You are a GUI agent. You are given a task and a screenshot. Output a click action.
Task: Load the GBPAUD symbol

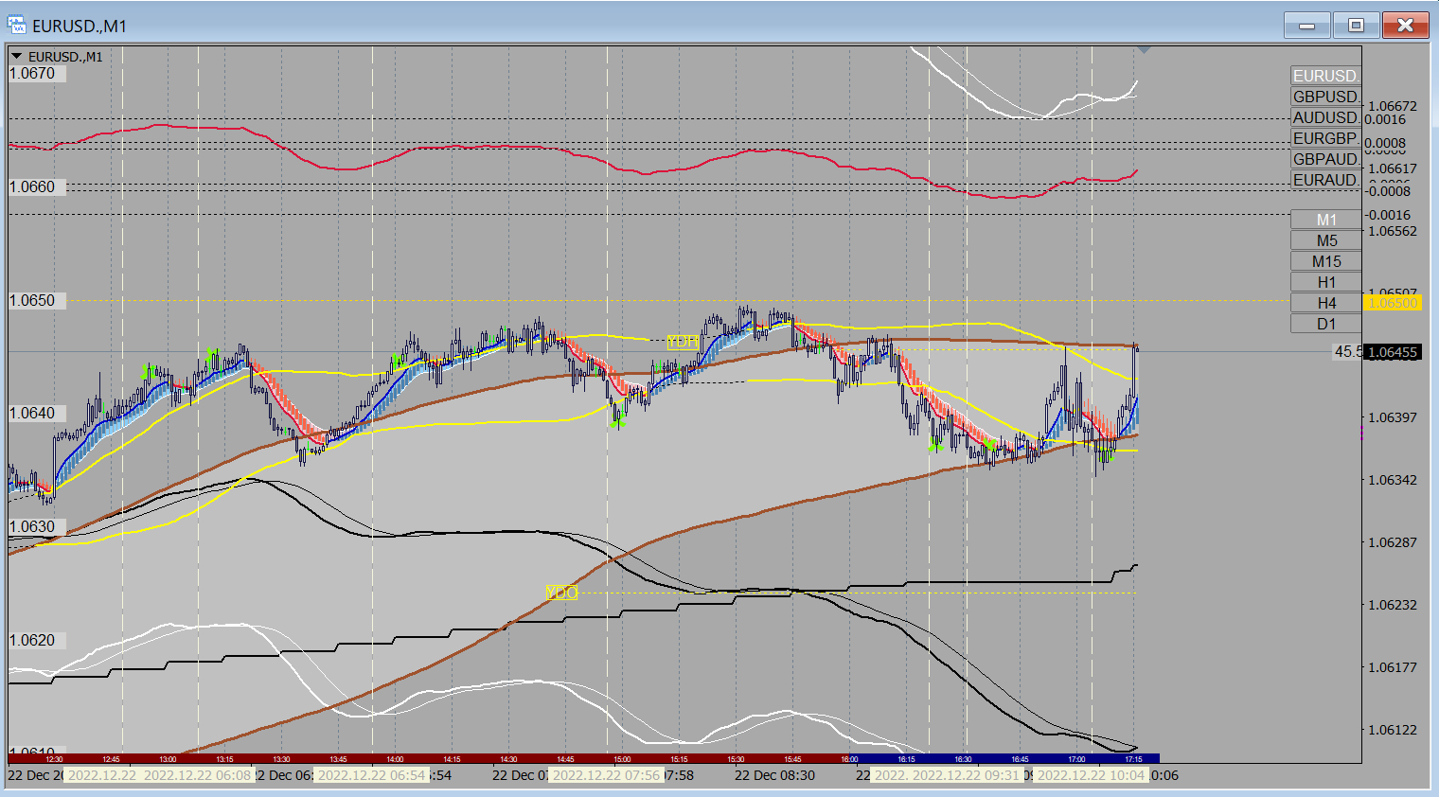[1325, 159]
